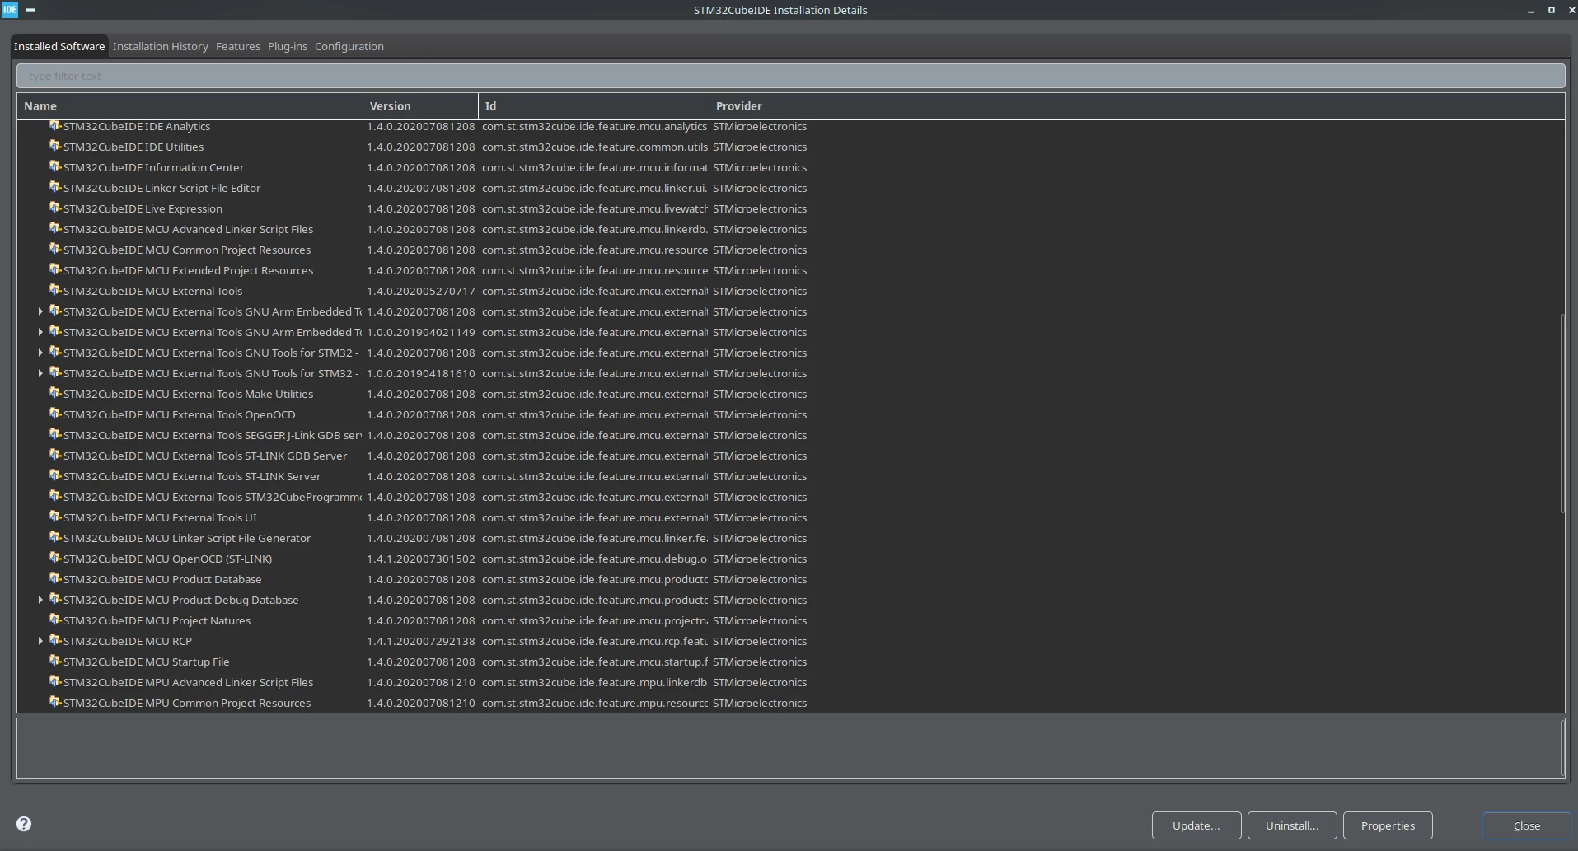Select STMicroelectronics in the IDE Analytics row
This screenshot has width=1578, height=851.
tap(760, 126)
